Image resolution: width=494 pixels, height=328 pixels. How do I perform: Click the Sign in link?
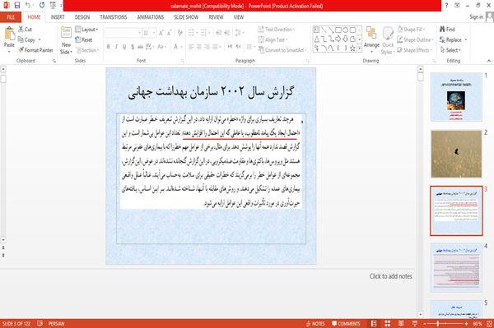tap(477, 17)
